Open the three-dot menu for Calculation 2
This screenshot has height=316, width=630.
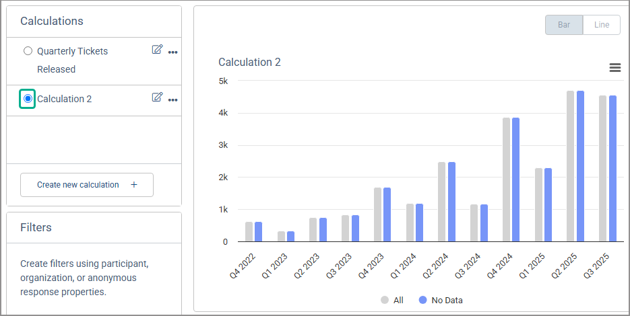(x=173, y=100)
